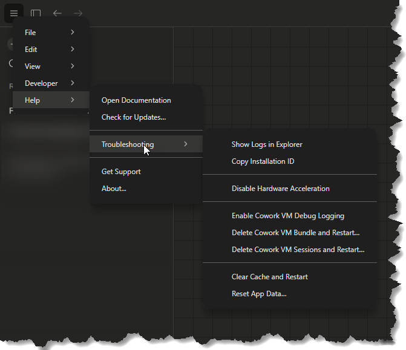This screenshot has width=406, height=350.
Task: Select Delete Cowork VM Sessions and Restart...
Action: tap(290, 250)
